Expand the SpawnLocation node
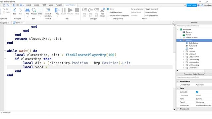 (x=181, y=37)
